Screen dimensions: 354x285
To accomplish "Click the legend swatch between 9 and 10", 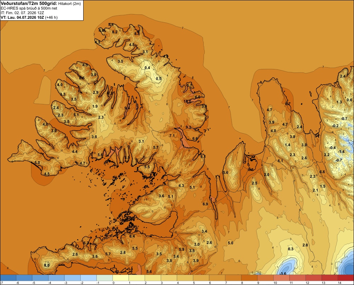I will 265,278.
